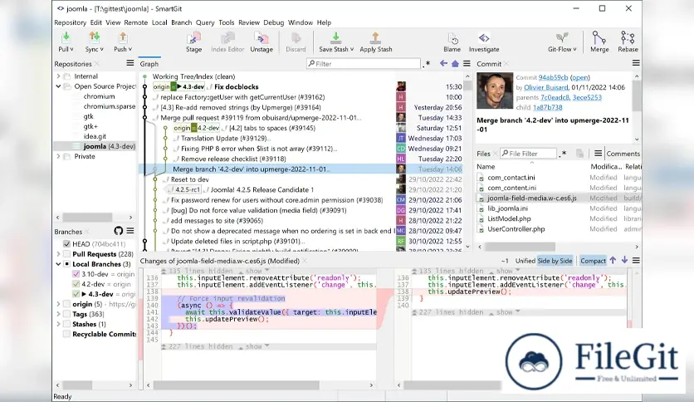Open the Branches panel hamburger menu
Image resolution: width=694 pixels, height=402 pixels.
[x=130, y=231]
